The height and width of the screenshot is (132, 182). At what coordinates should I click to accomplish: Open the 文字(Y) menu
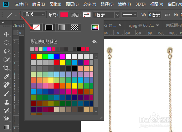[90, 4]
